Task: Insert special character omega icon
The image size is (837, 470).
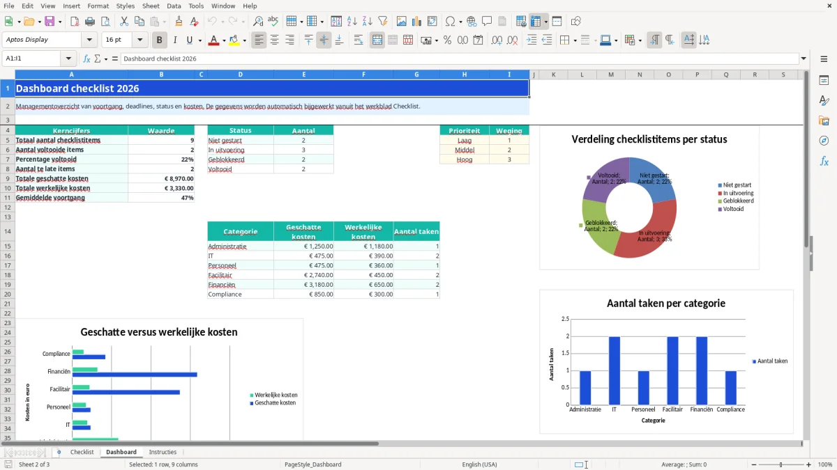Action: 450,22
